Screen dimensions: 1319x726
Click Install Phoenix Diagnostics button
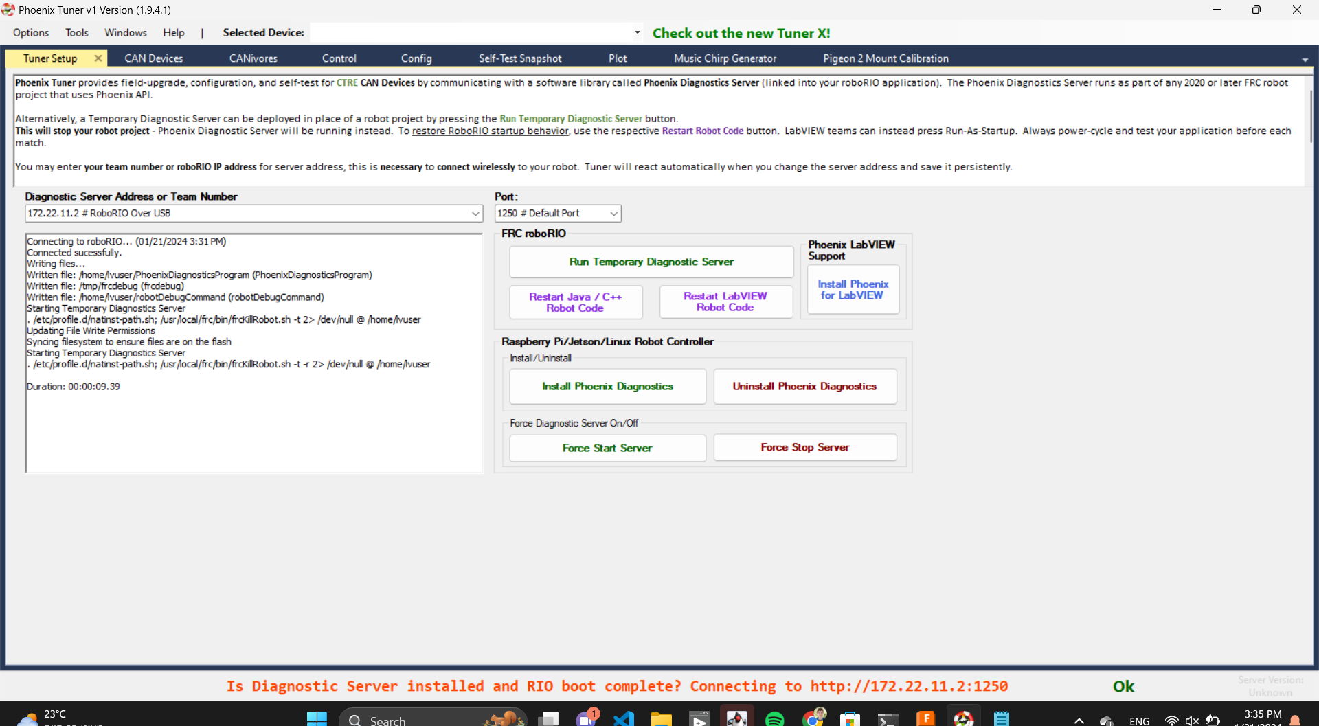pyautogui.click(x=607, y=386)
